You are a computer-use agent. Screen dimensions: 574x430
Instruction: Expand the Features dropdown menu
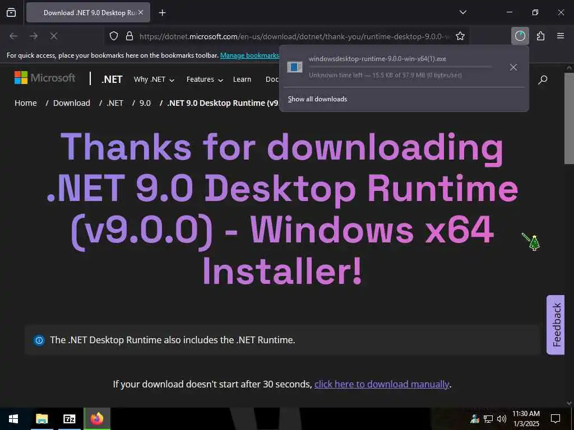(x=205, y=80)
